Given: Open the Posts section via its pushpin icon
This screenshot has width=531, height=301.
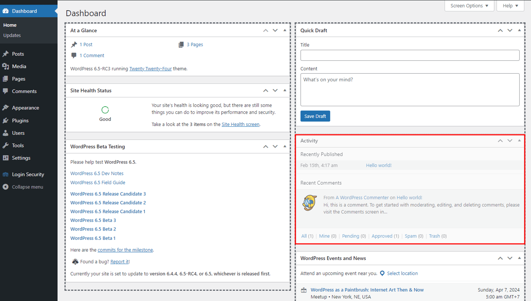Looking at the screenshot, I should (x=6, y=53).
